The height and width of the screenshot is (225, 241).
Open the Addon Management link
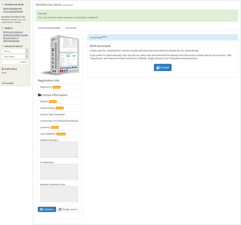coord(12,9)
